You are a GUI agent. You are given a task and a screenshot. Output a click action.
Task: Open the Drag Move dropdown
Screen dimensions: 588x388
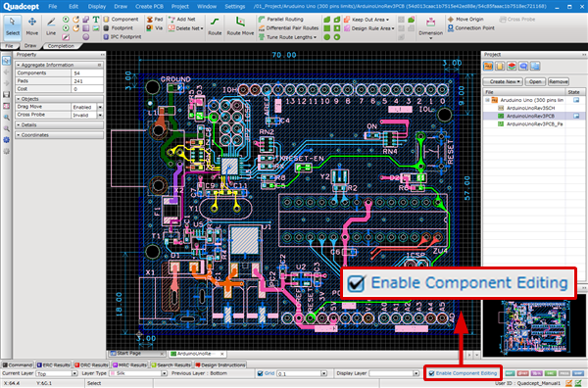(100, 107)
